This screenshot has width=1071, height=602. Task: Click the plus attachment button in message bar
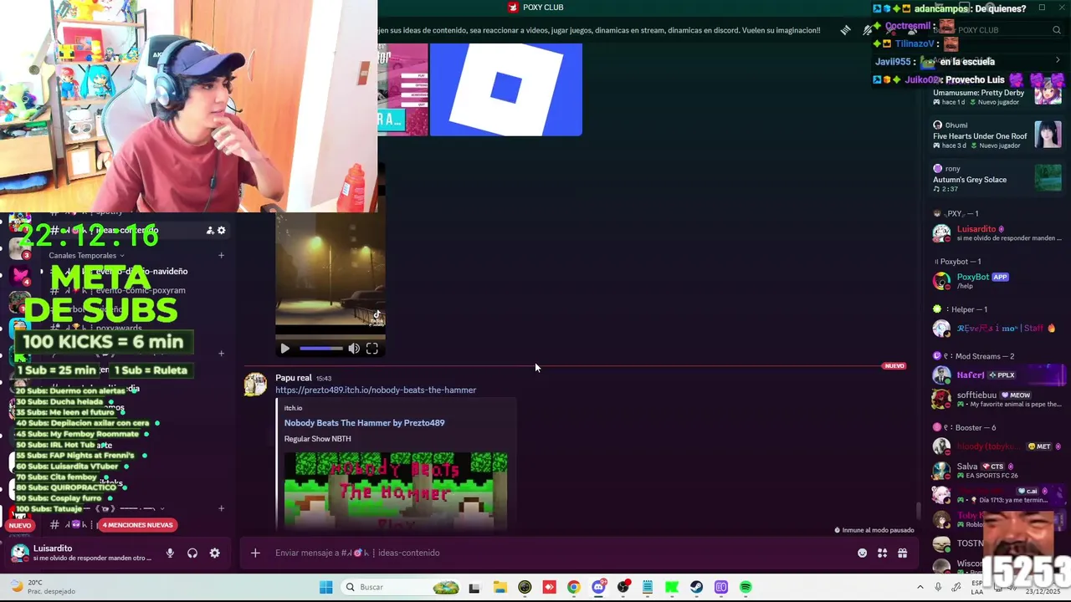click(255, 553)
